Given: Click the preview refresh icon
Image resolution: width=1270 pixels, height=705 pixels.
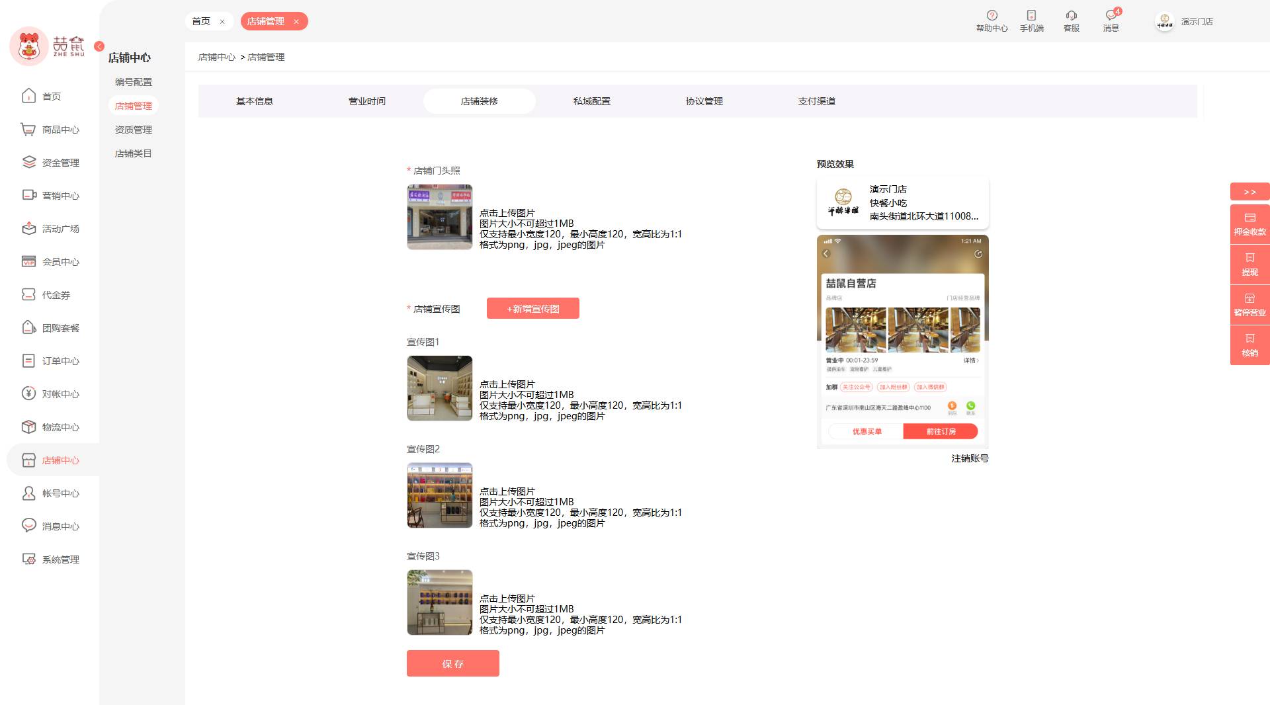Looking at the screenshot, I should (978, 254).
